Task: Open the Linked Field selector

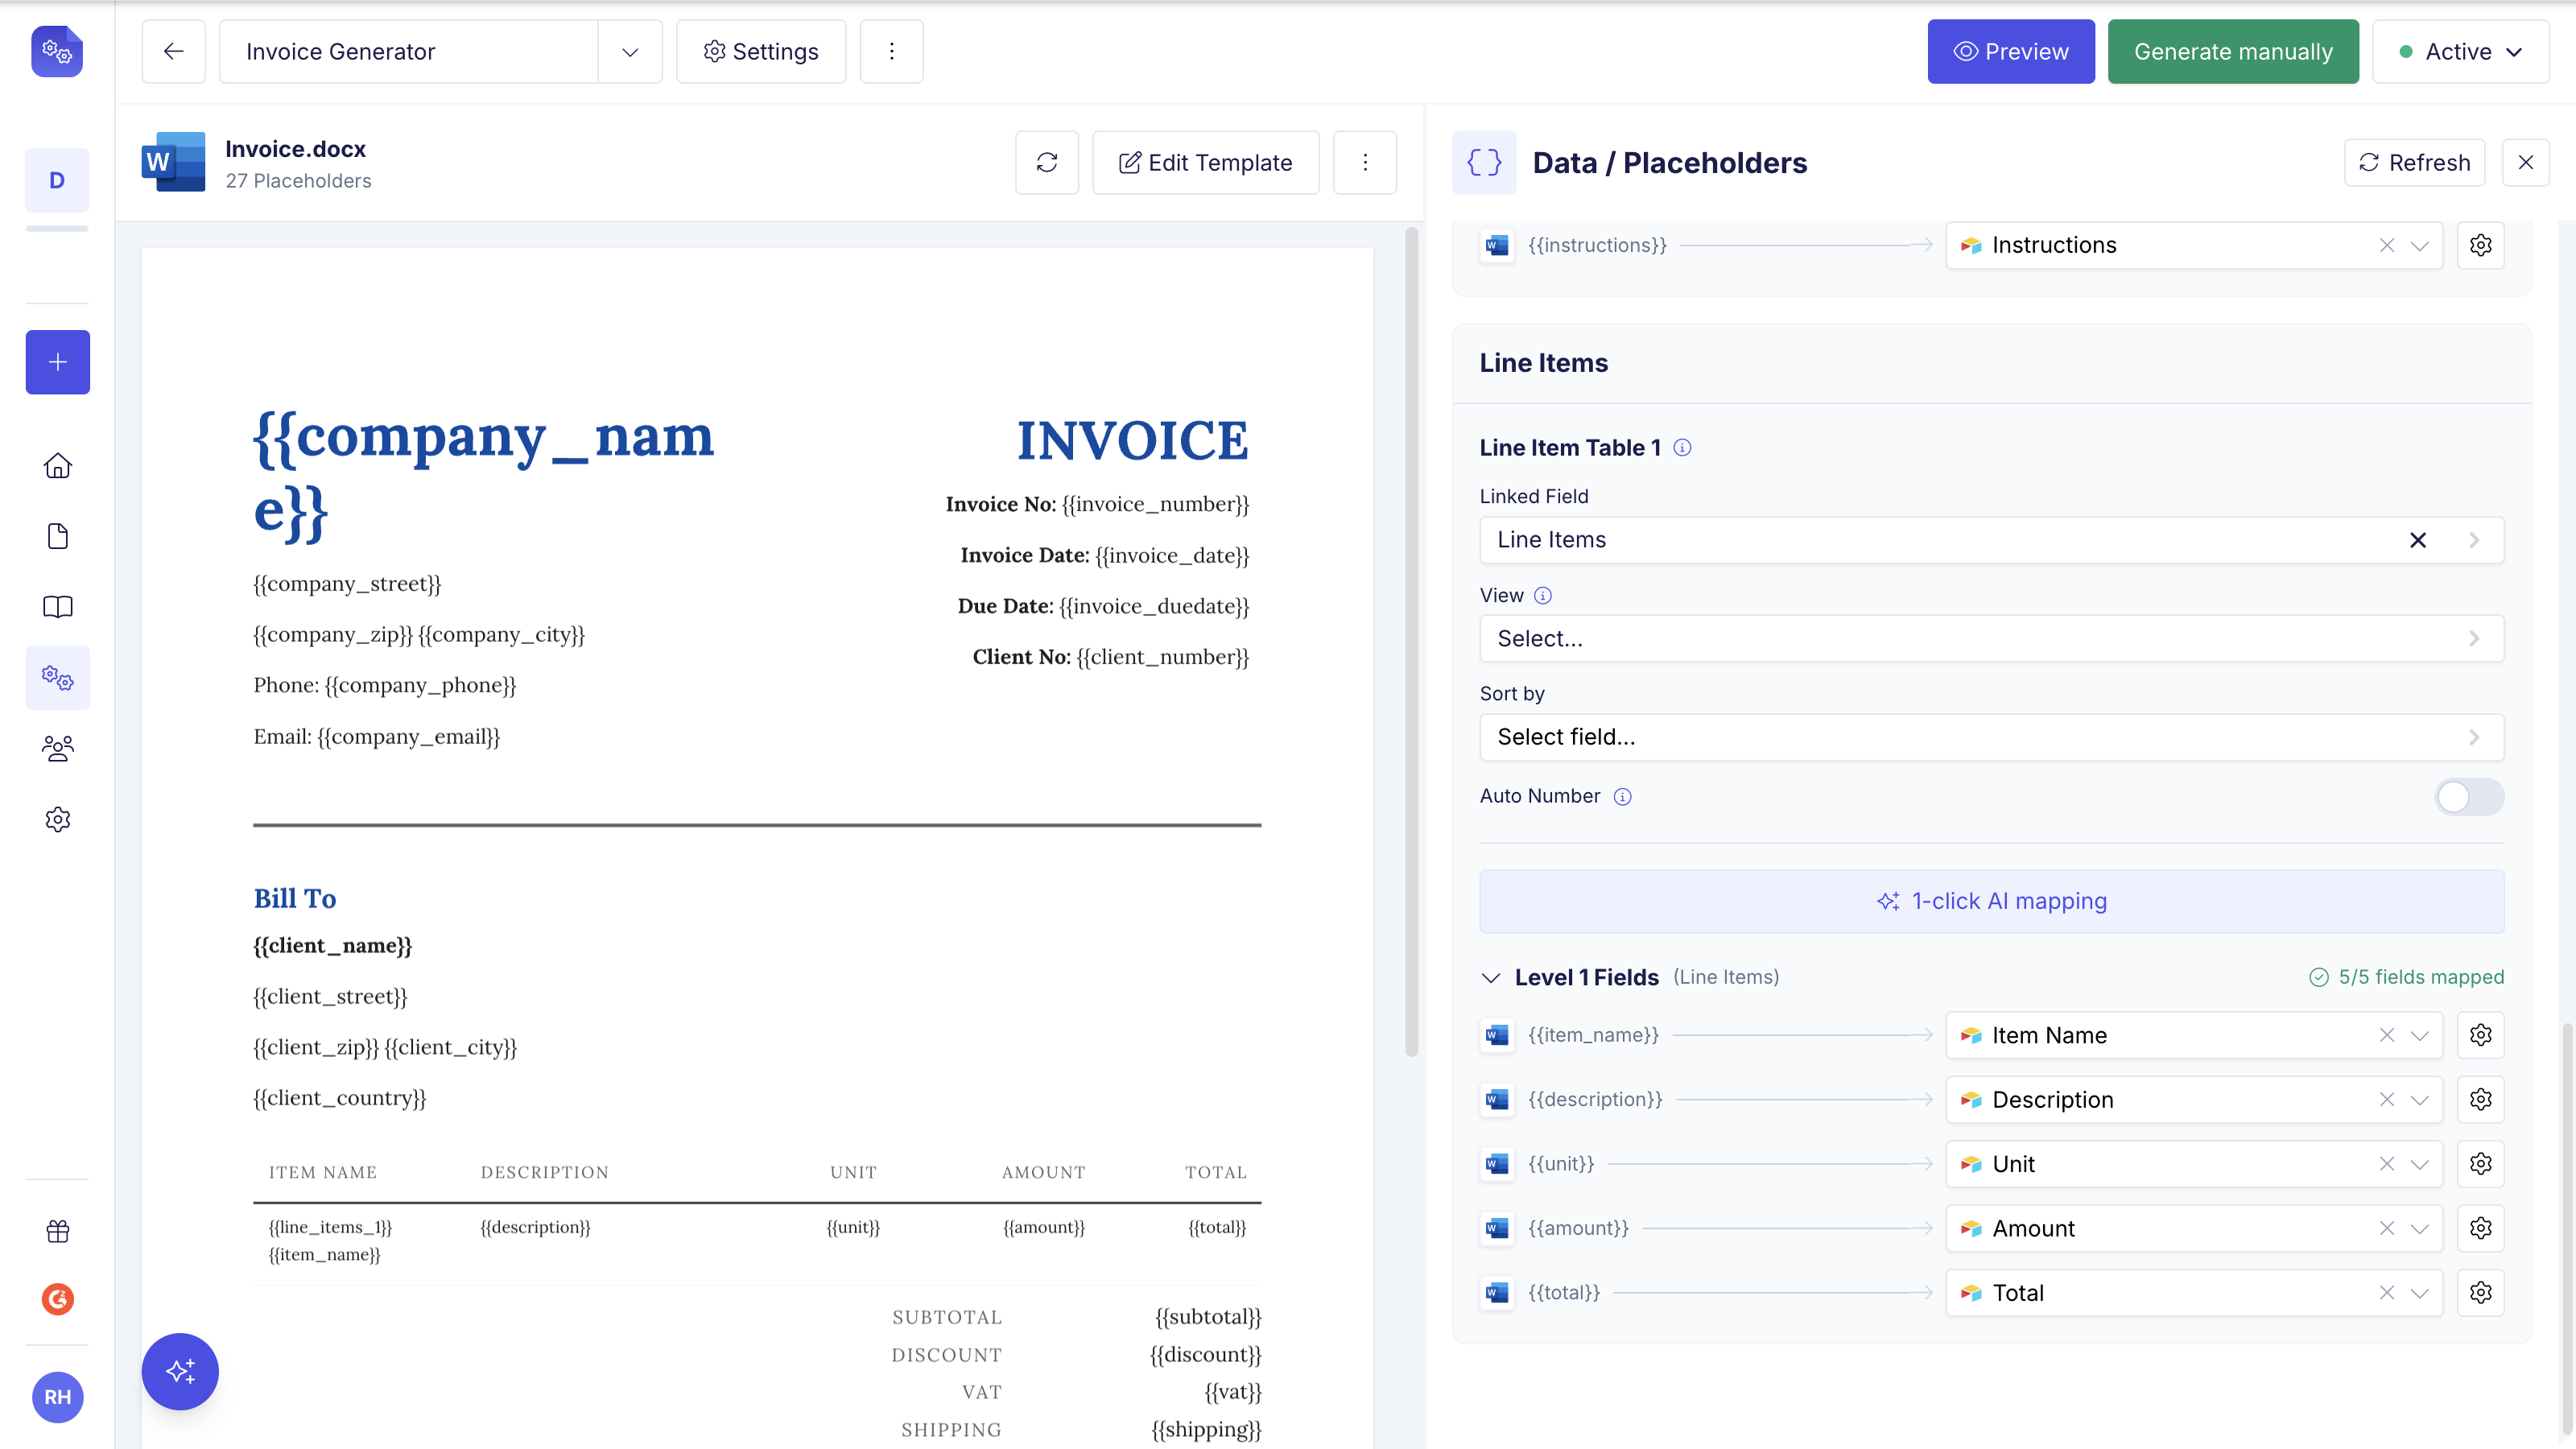Action: tap(1991, 540)
